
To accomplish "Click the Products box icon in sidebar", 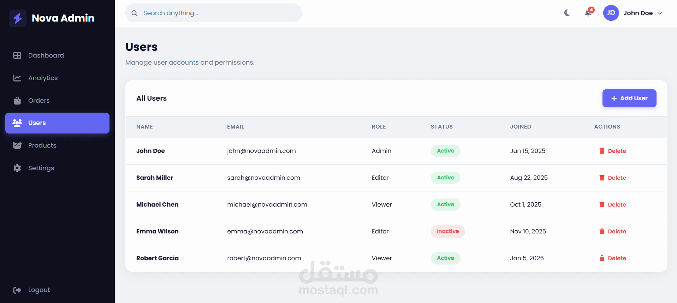I will pos(17,145).
